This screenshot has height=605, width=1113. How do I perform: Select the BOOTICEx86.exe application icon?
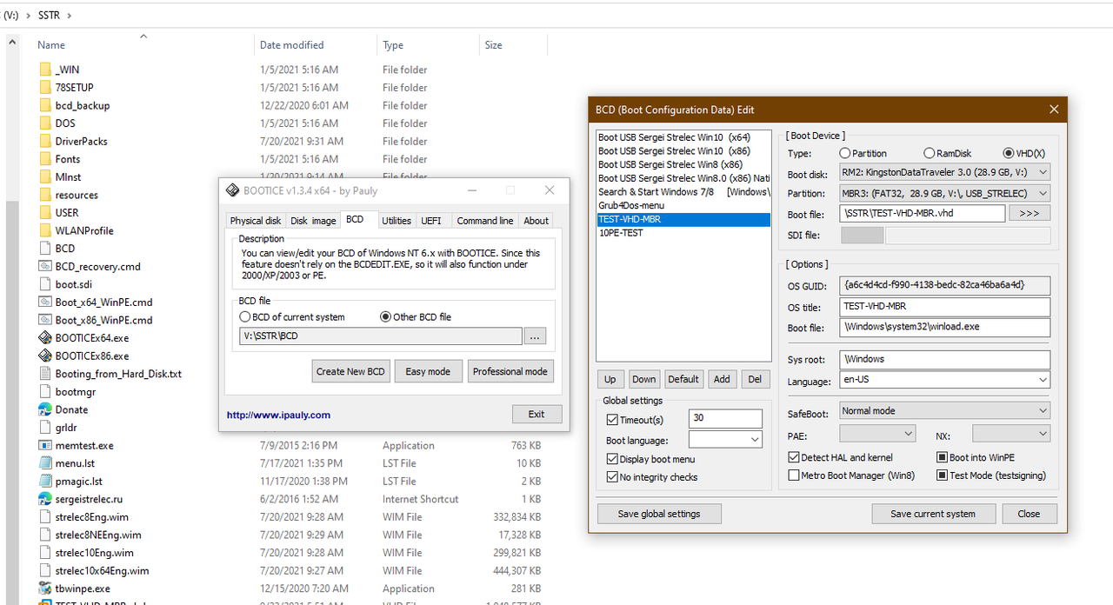point(45,356)
